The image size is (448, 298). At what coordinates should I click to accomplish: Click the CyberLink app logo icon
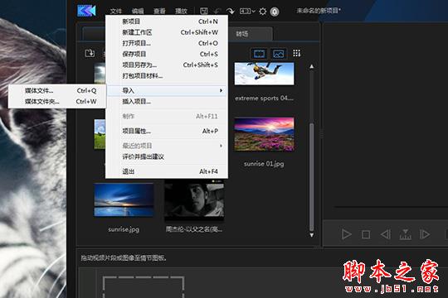86,11
